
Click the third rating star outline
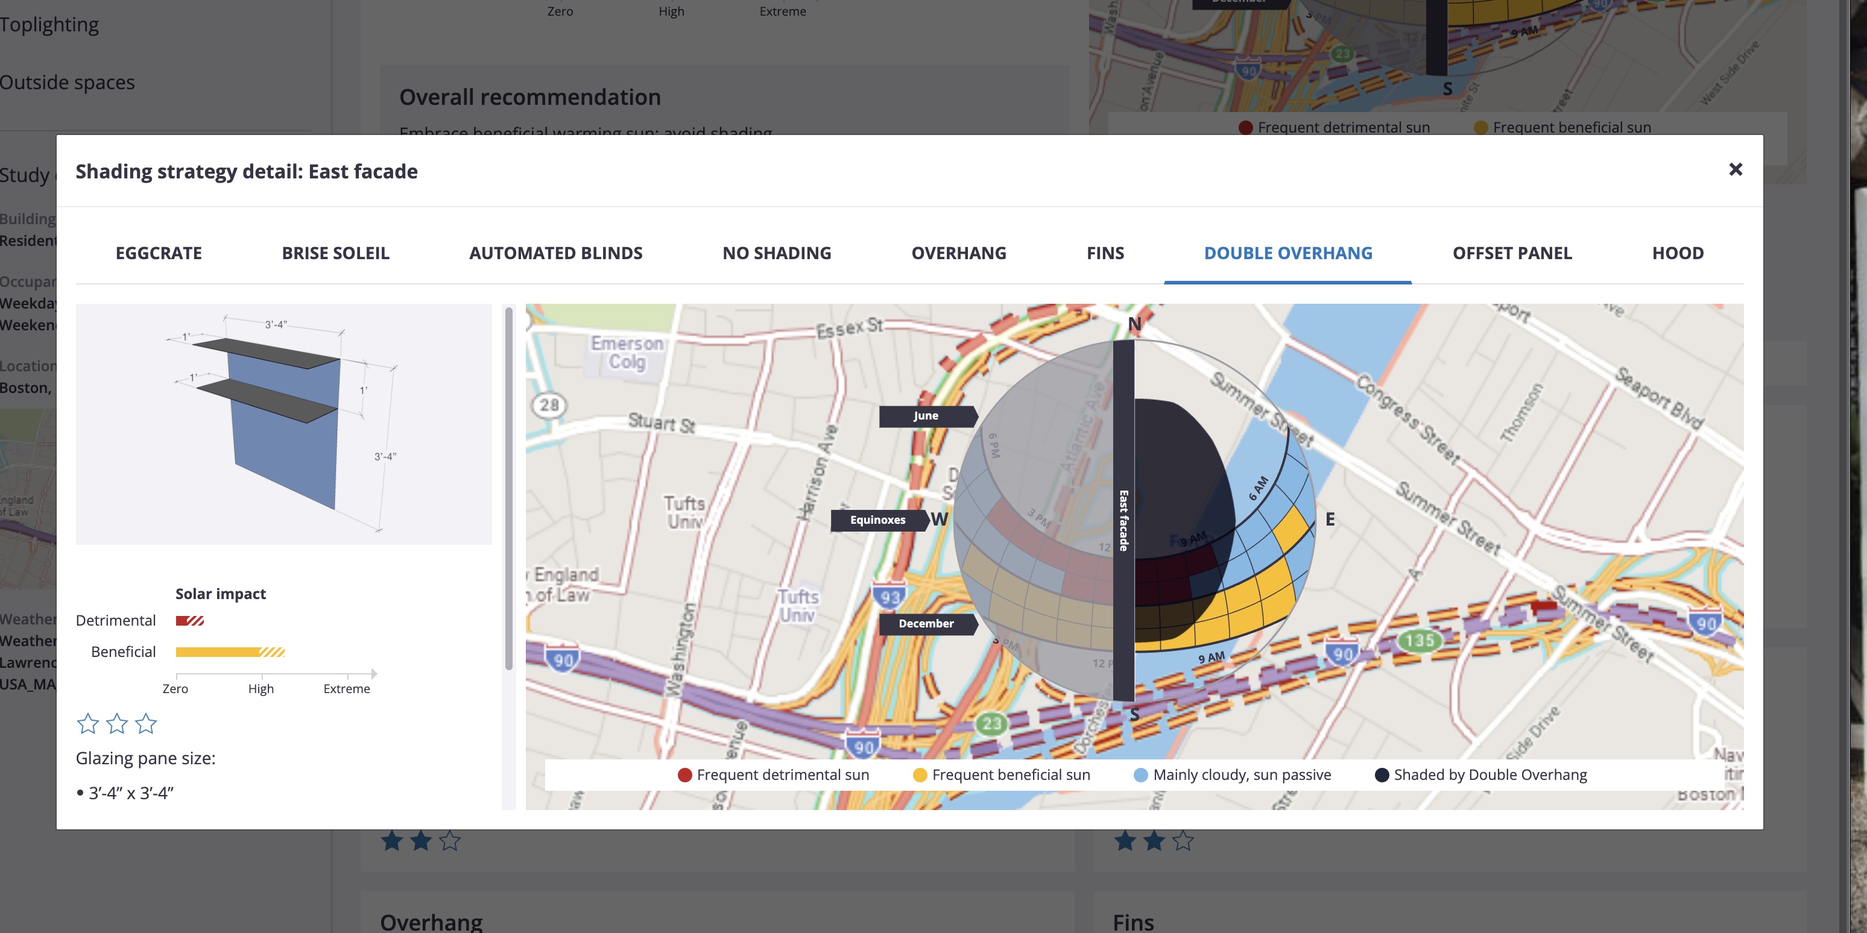(147, 723)
